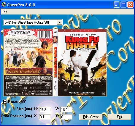Click the 'Size (cm)' label
Screen dimensions: 135x126
pyautogui.click(x=24, y=109)
